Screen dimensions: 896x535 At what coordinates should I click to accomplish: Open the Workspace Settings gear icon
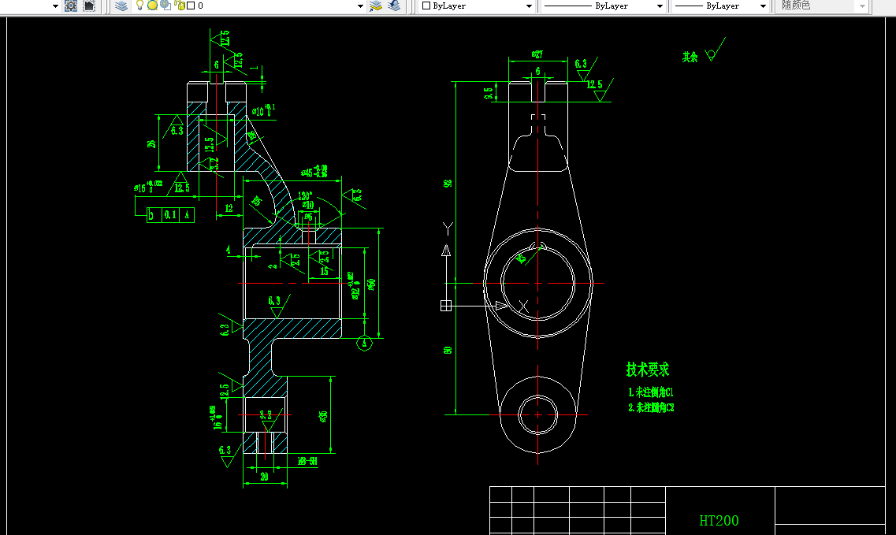[71, 6]
